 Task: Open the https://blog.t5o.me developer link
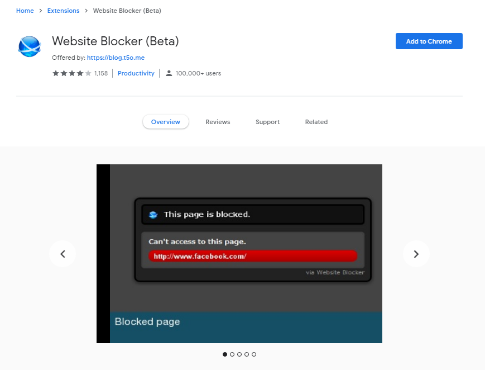coord(116,58)
